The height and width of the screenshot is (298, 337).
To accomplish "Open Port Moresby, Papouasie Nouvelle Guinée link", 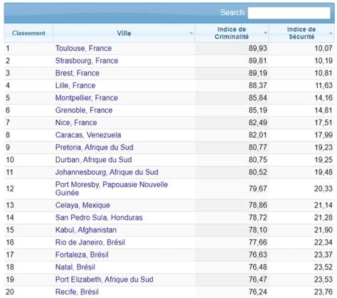I will coord(112,188).
